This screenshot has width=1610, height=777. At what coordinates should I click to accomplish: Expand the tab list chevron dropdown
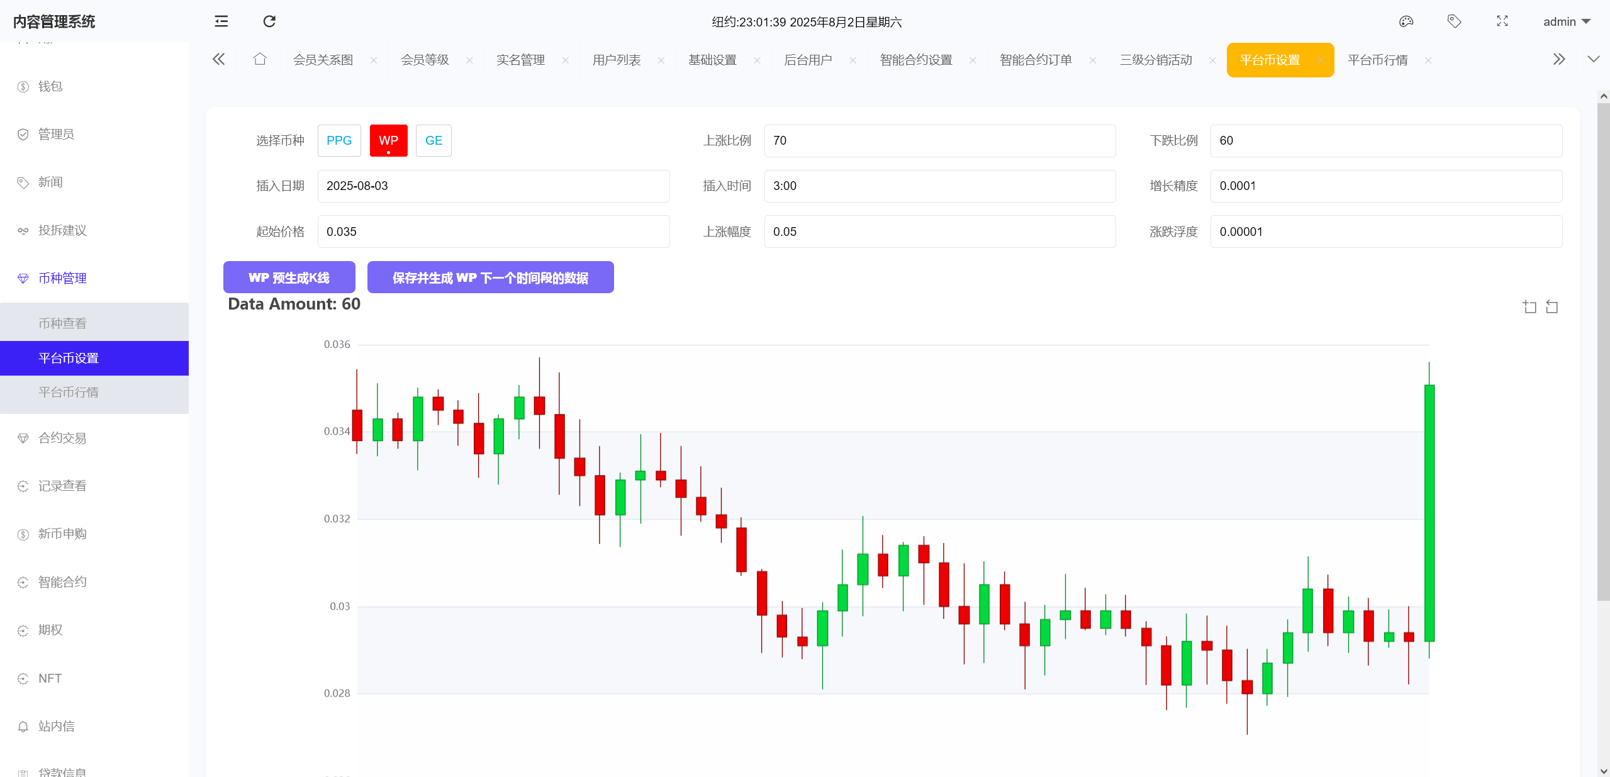[1593, 59]
